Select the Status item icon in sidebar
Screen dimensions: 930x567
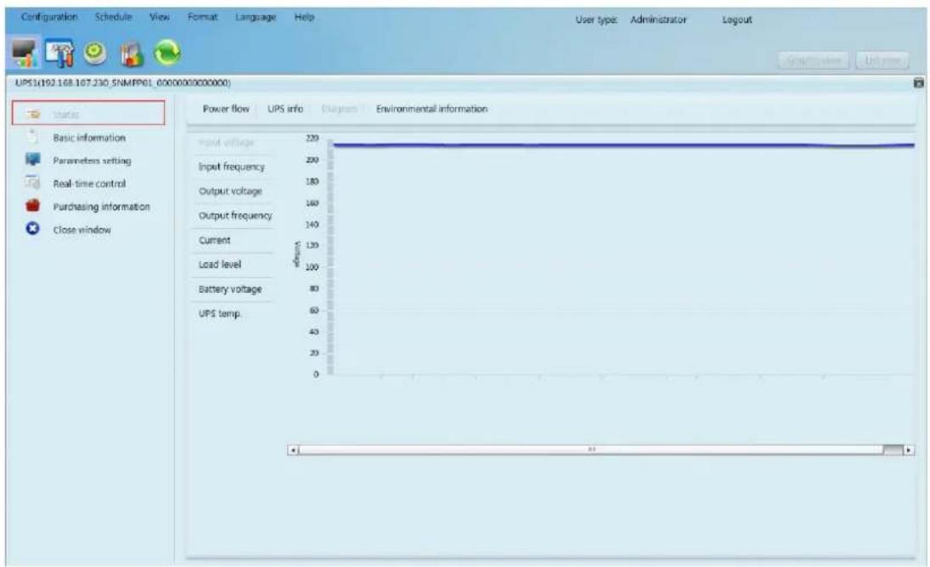pos(35,115)
